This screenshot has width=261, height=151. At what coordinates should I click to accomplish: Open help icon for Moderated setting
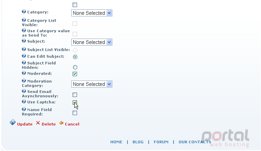tap(24, 73)
